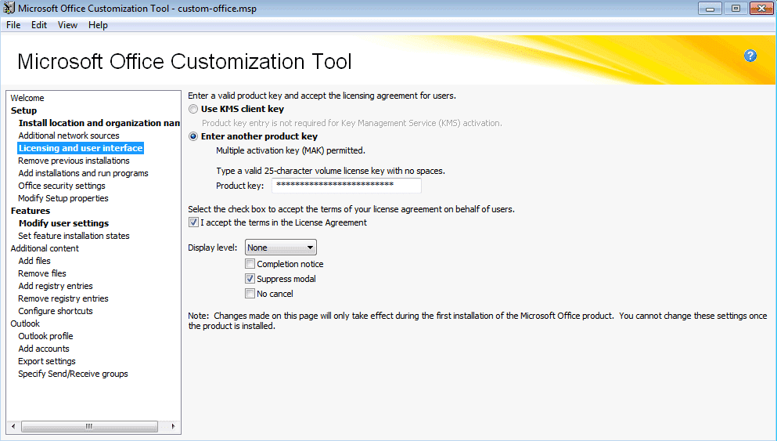The width and height of the screenshot is (777, 441).
Task: Open the blue Help question mark icon
Action: (x=750, y=56)
